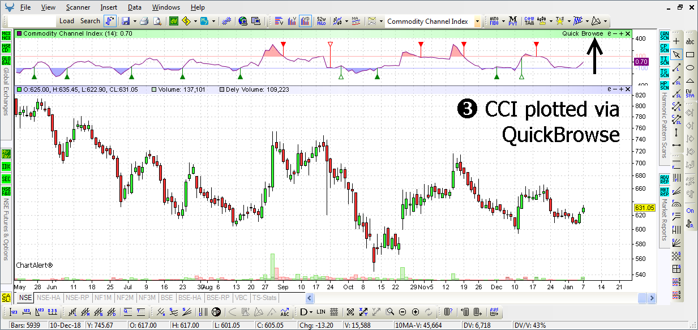Click the zoom out minus magnifier icon
The width and height of the screenshot is (698, 330).
coord(402,312)
